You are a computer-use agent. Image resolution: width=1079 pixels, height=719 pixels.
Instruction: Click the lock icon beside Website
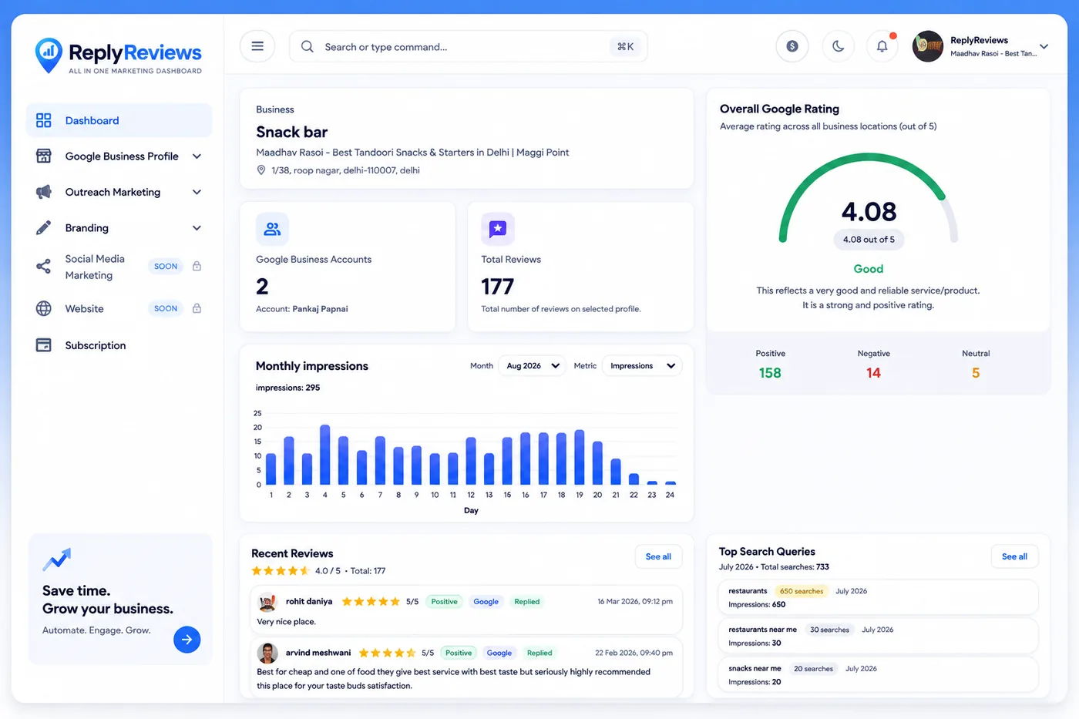click(197, 308)
